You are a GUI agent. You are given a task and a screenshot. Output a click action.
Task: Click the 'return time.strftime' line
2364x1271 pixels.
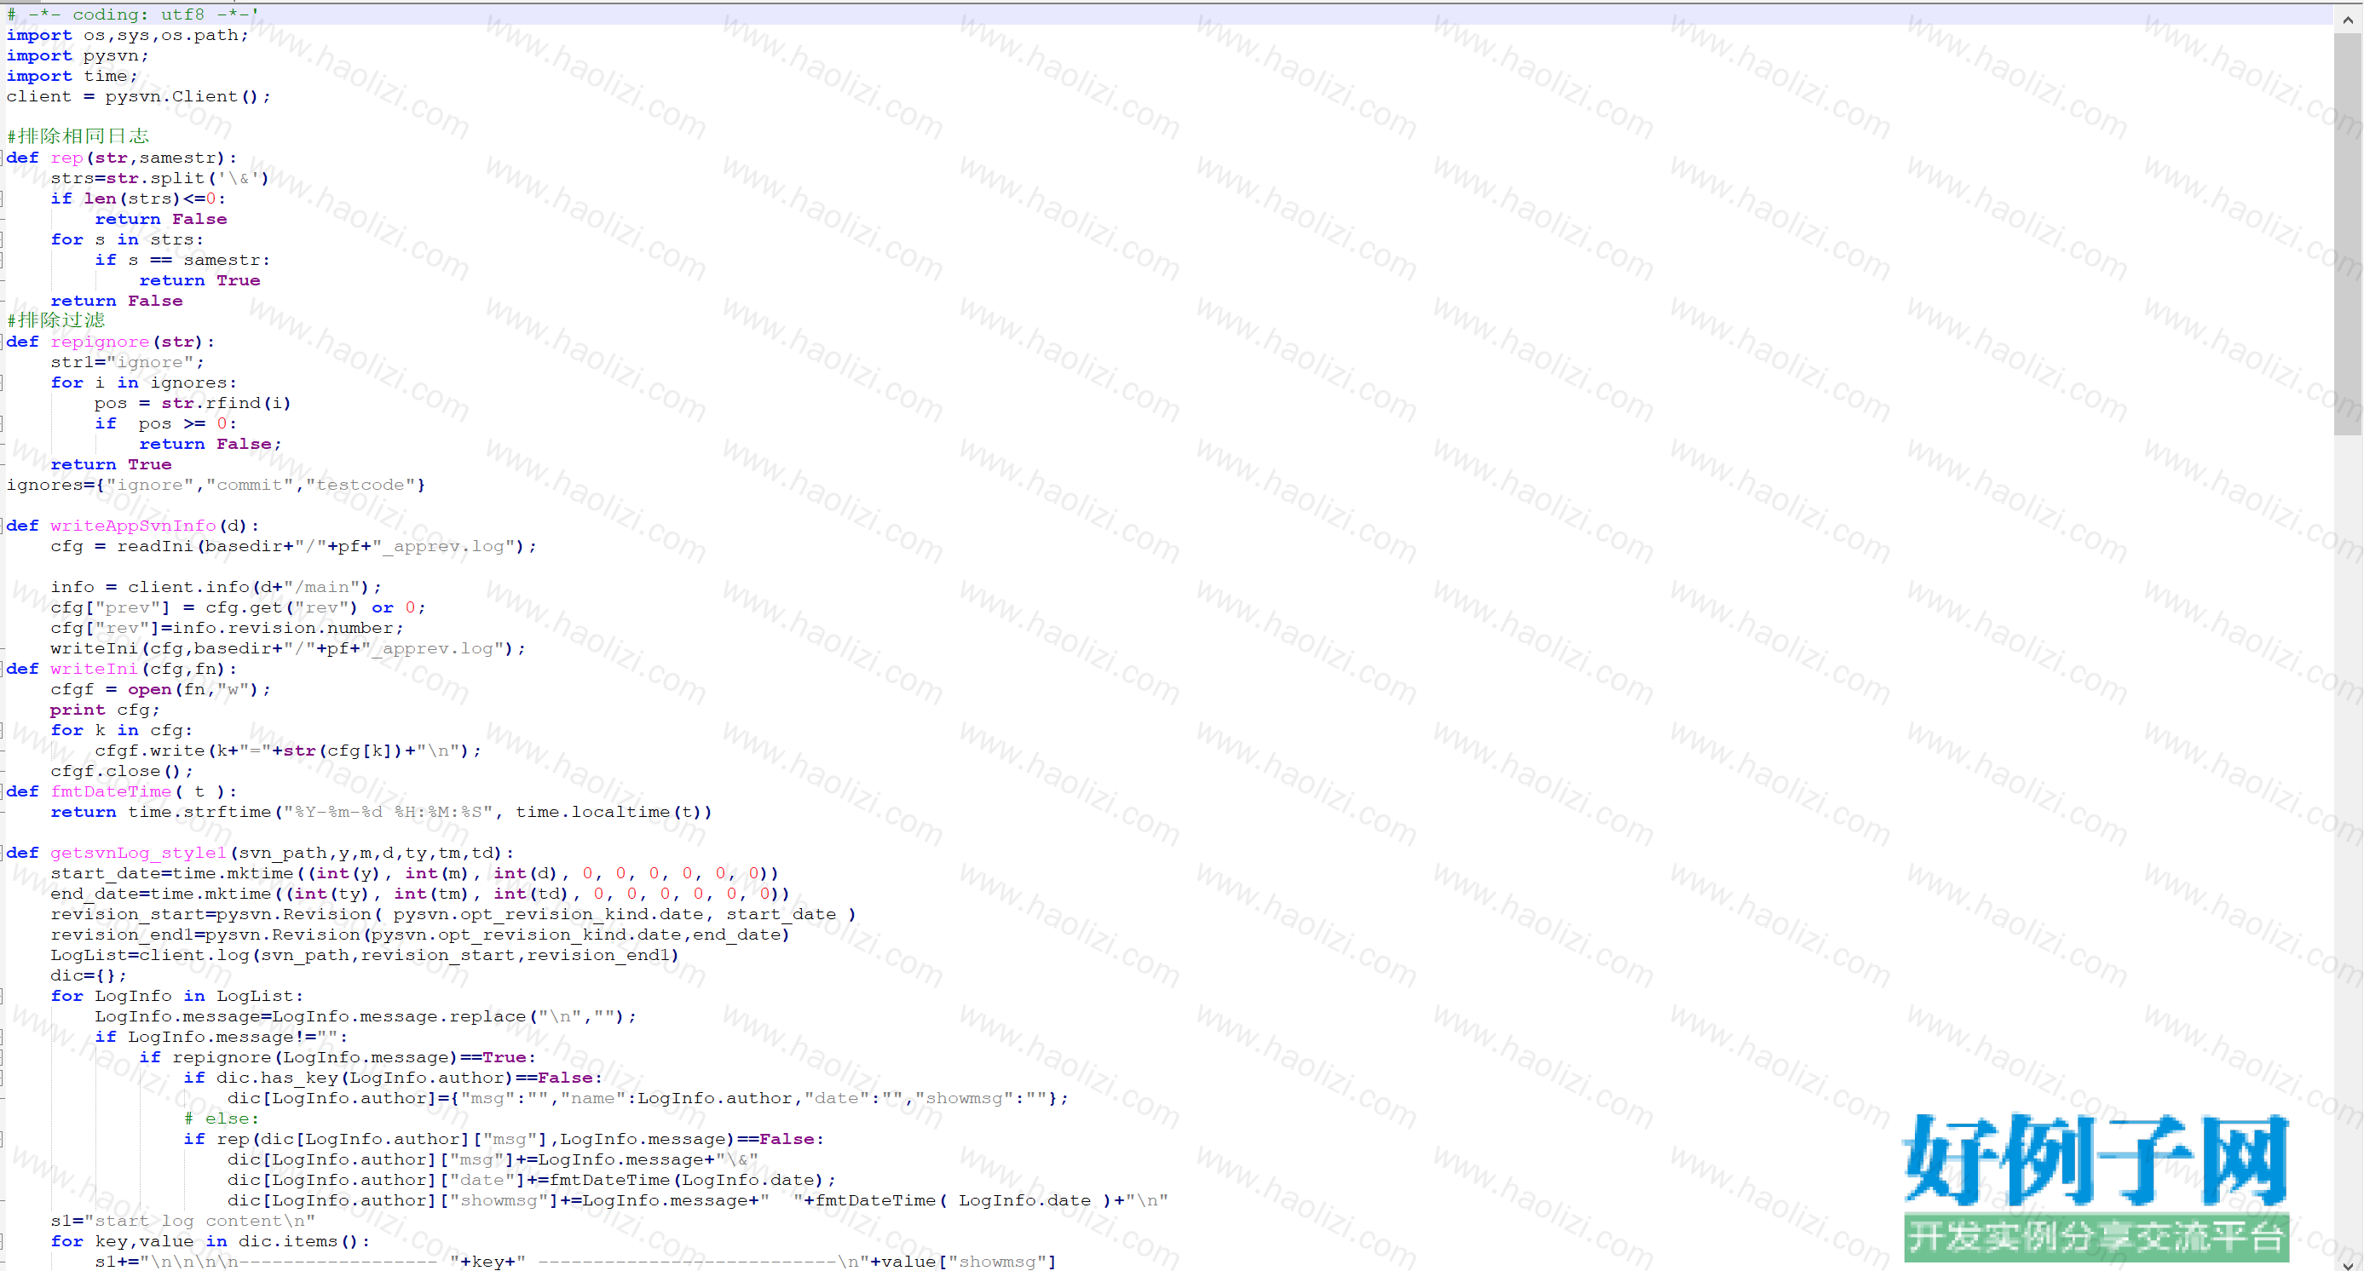click(x=381, y=813)
